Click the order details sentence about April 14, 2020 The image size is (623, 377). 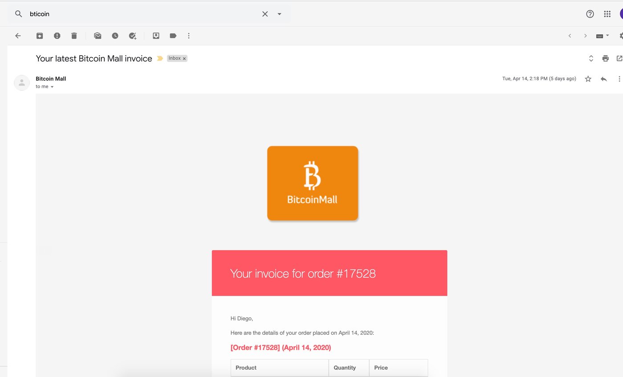point(302,332)
